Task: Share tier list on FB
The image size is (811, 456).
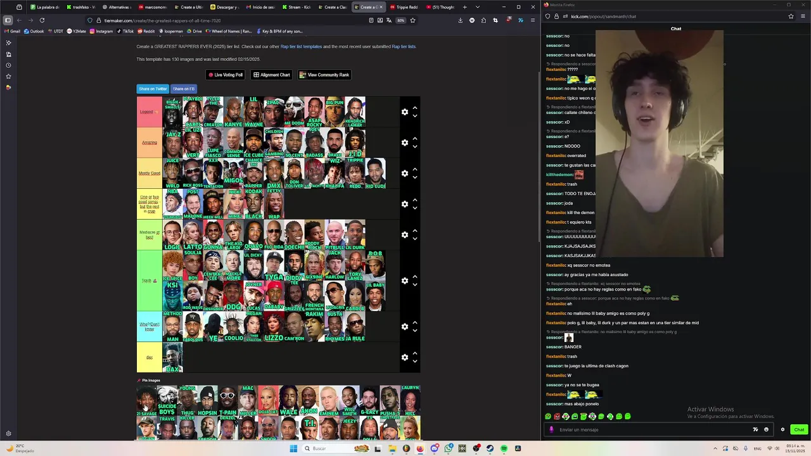Action: [x=184, y=89]
